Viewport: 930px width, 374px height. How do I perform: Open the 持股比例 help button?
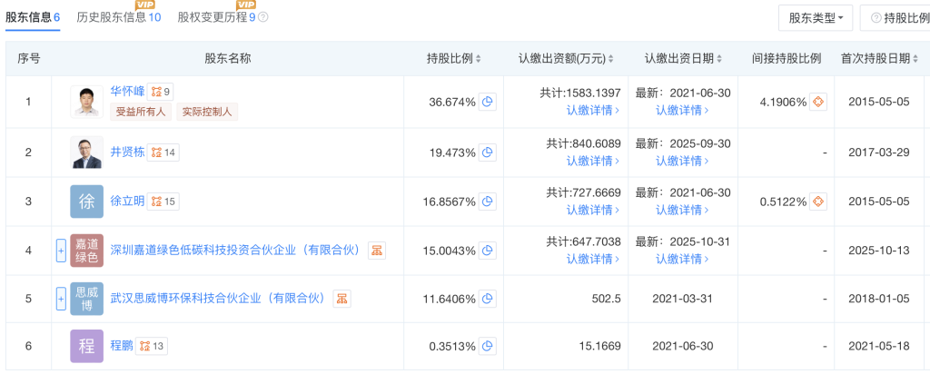[x=894, y=17]
